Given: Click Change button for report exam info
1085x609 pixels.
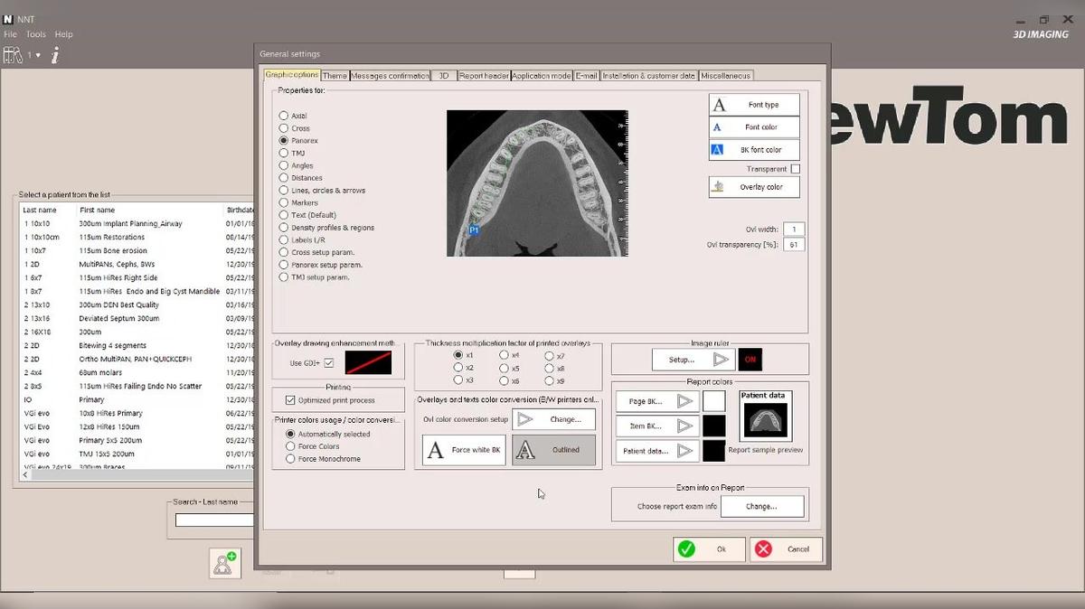Looking at the screenshot, I should tap(761, 506).
